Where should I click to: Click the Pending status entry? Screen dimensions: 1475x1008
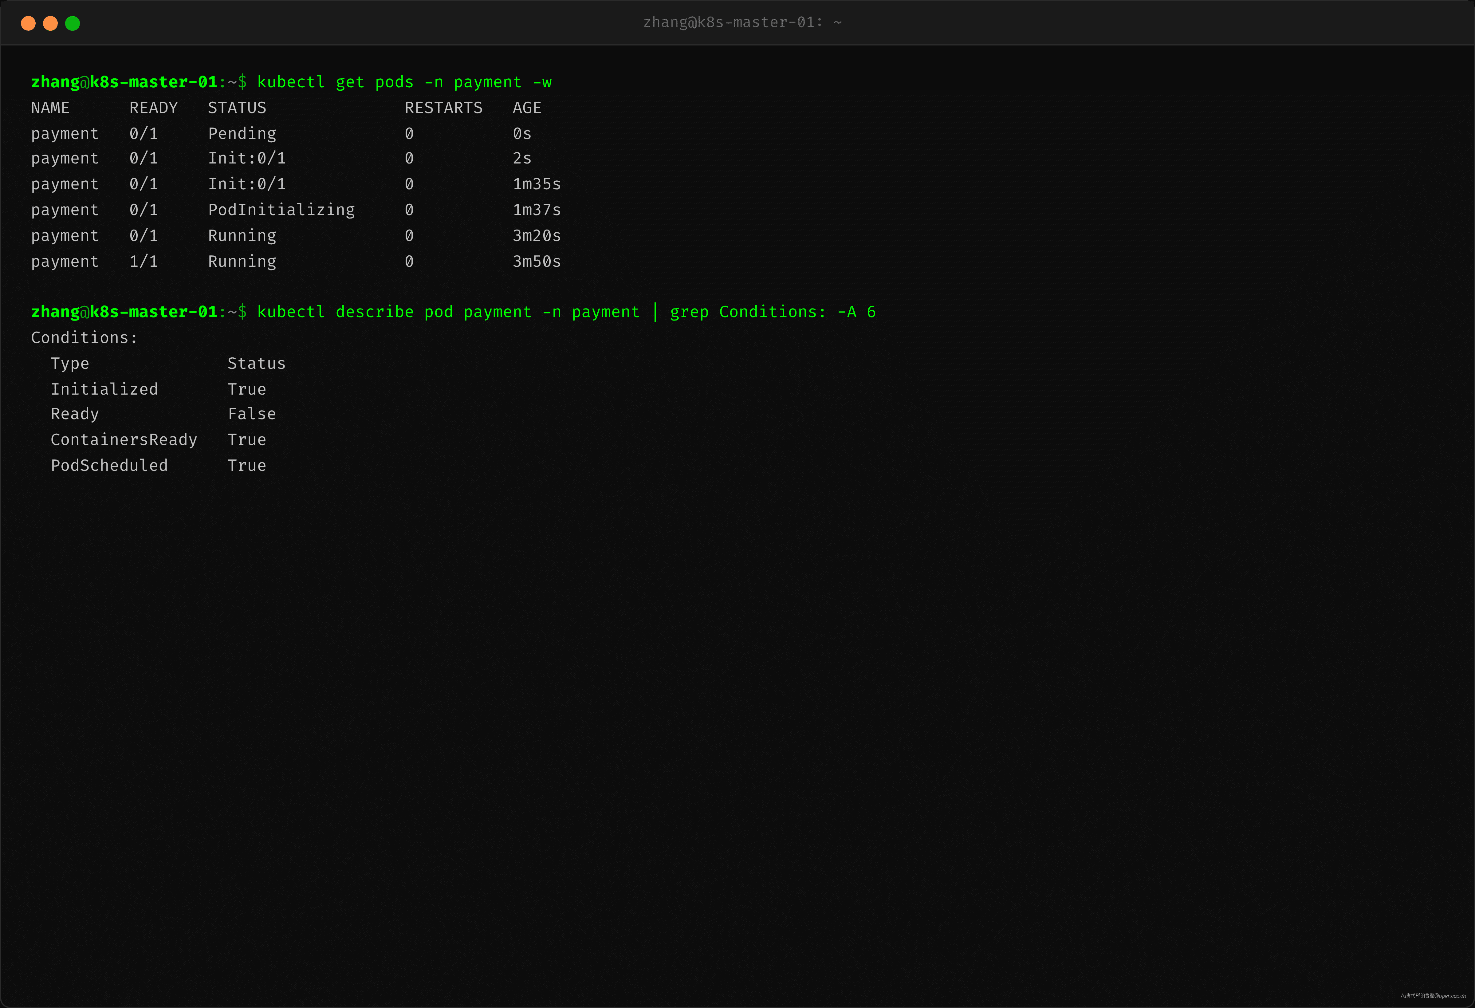pyautogui.click(x=242, y=134)
